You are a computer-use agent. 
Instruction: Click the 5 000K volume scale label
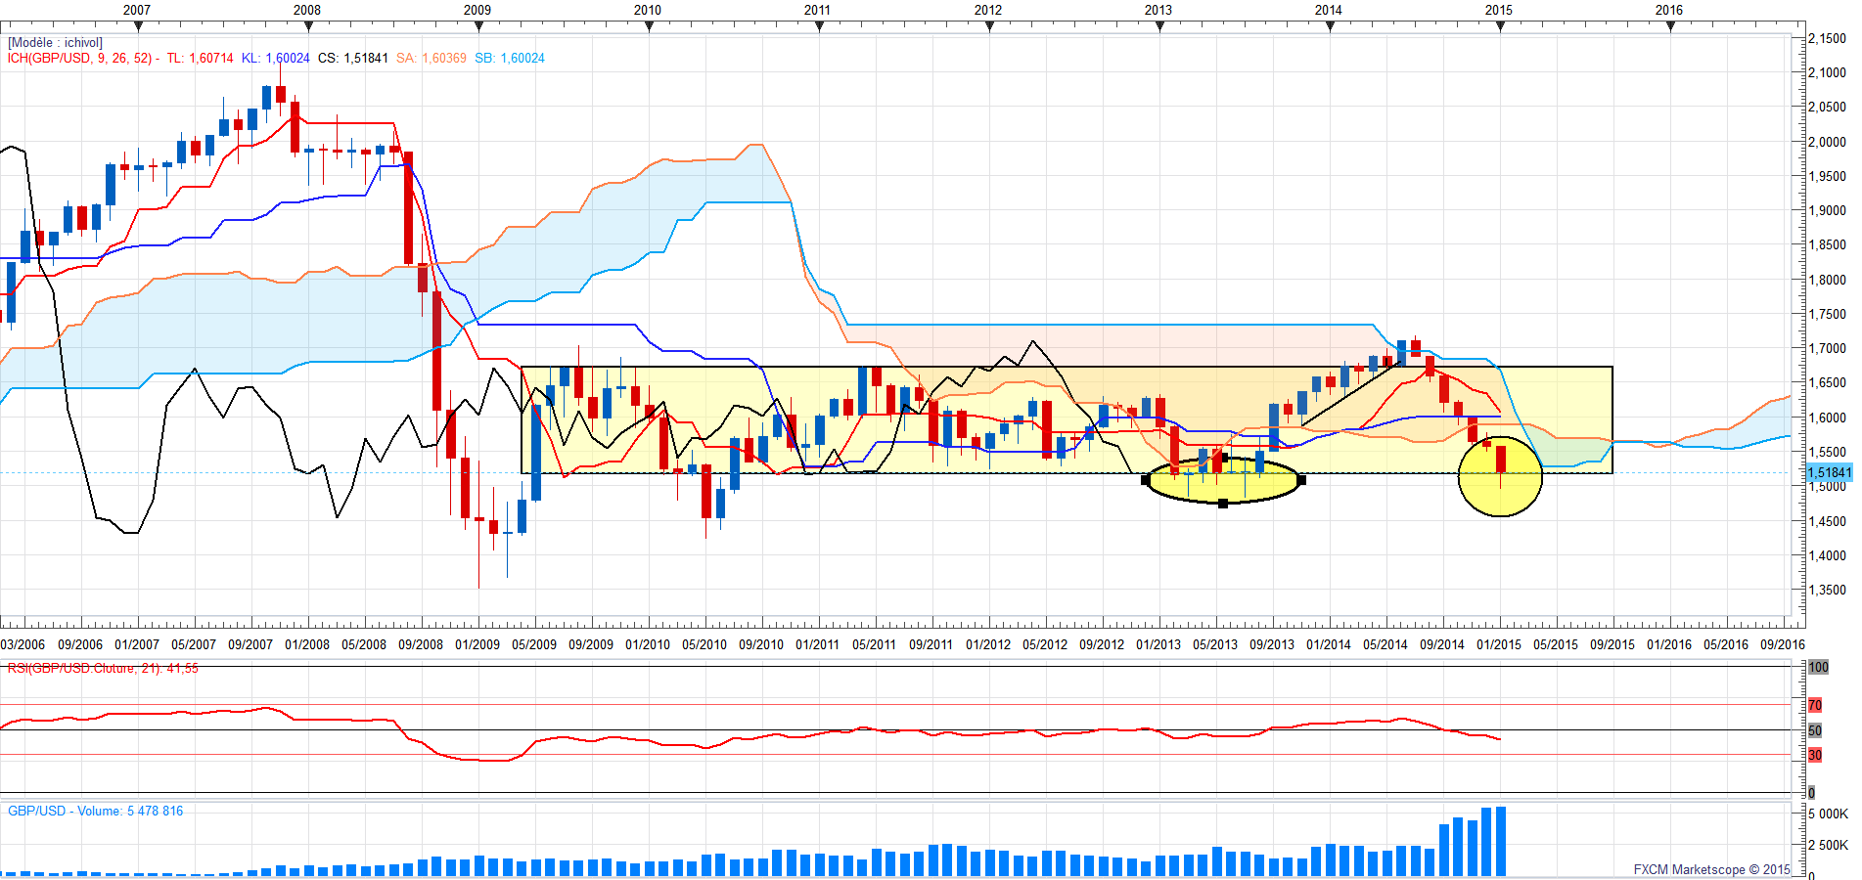pyautogui.click(x=1828, y=814)
